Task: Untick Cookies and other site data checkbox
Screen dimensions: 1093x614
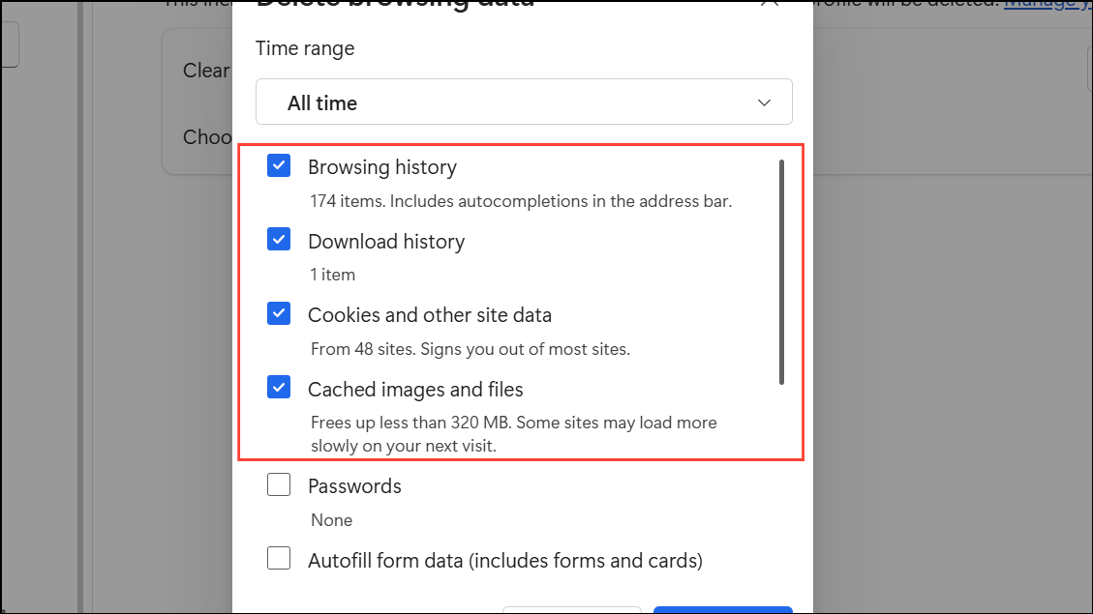Action: pos(279,314)
